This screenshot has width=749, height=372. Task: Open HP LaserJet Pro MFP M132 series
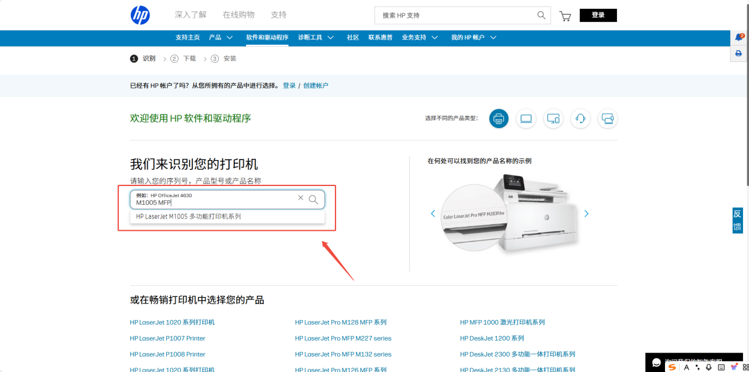[343, 354]
